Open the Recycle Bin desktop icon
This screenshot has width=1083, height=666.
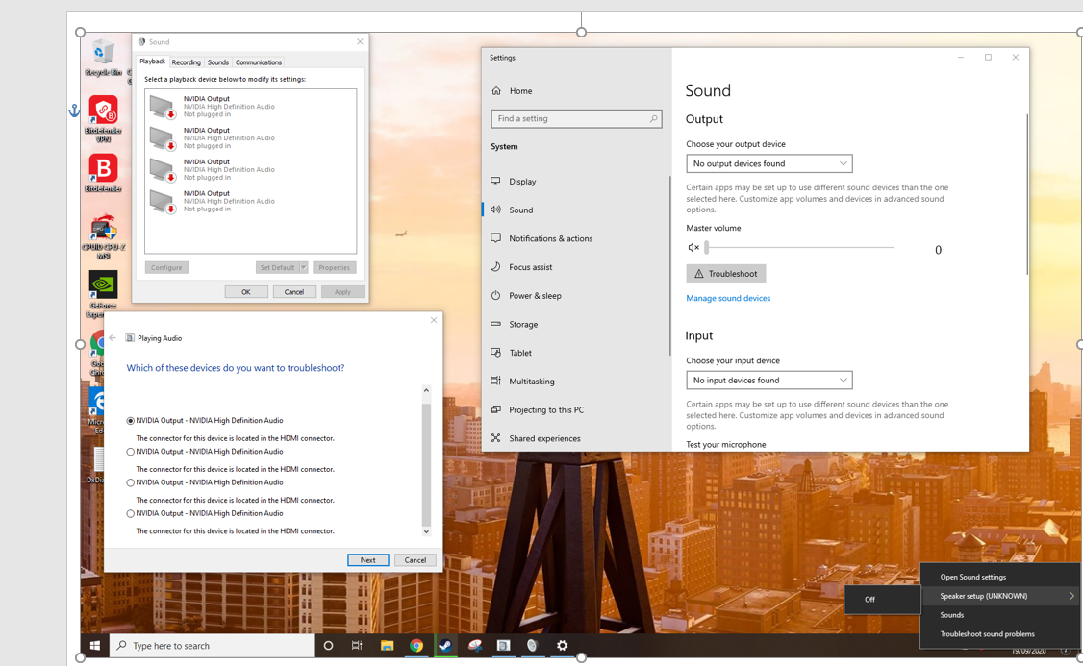point(103,58)
